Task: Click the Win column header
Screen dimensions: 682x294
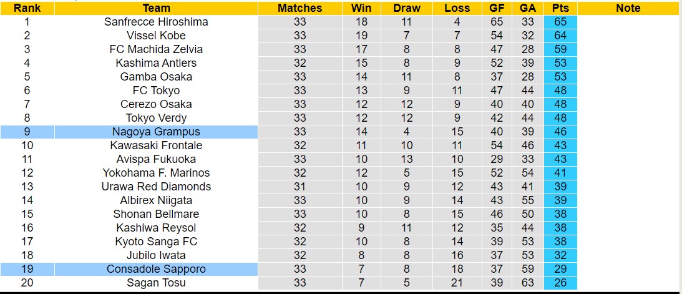Action: (x=361, y=8)
